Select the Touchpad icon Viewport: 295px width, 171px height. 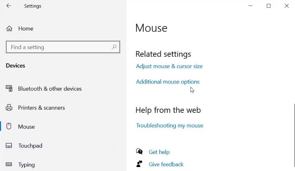[x=9, y=146]
